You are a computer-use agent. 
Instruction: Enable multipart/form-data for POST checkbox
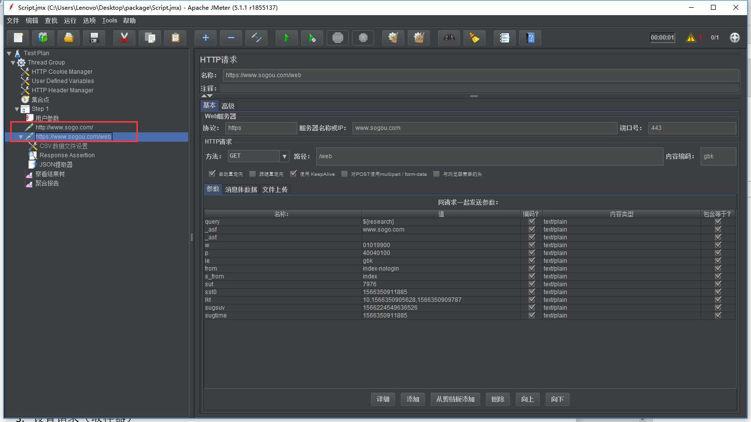tap(345, 174)
